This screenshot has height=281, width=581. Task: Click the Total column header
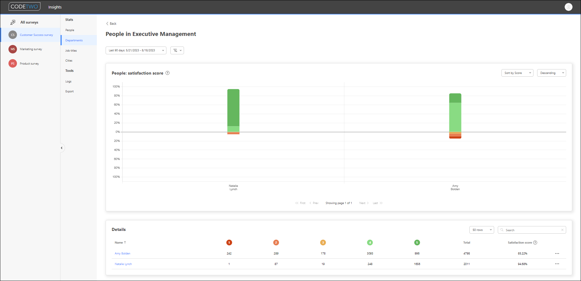(x=467, y=243)
